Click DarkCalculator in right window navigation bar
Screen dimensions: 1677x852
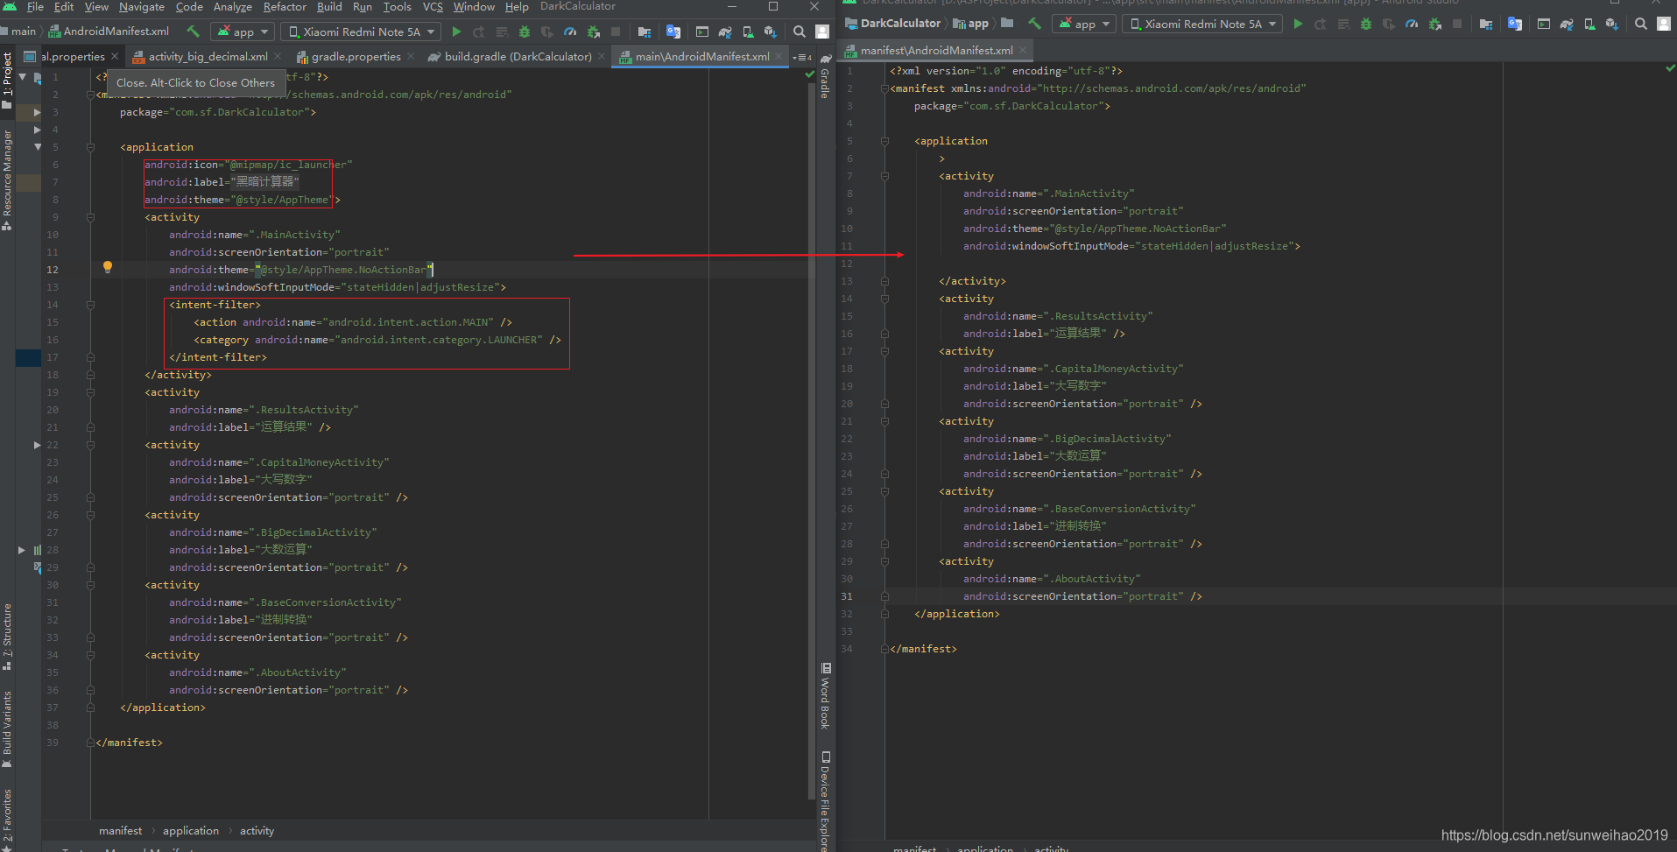(x=893, y=24)
